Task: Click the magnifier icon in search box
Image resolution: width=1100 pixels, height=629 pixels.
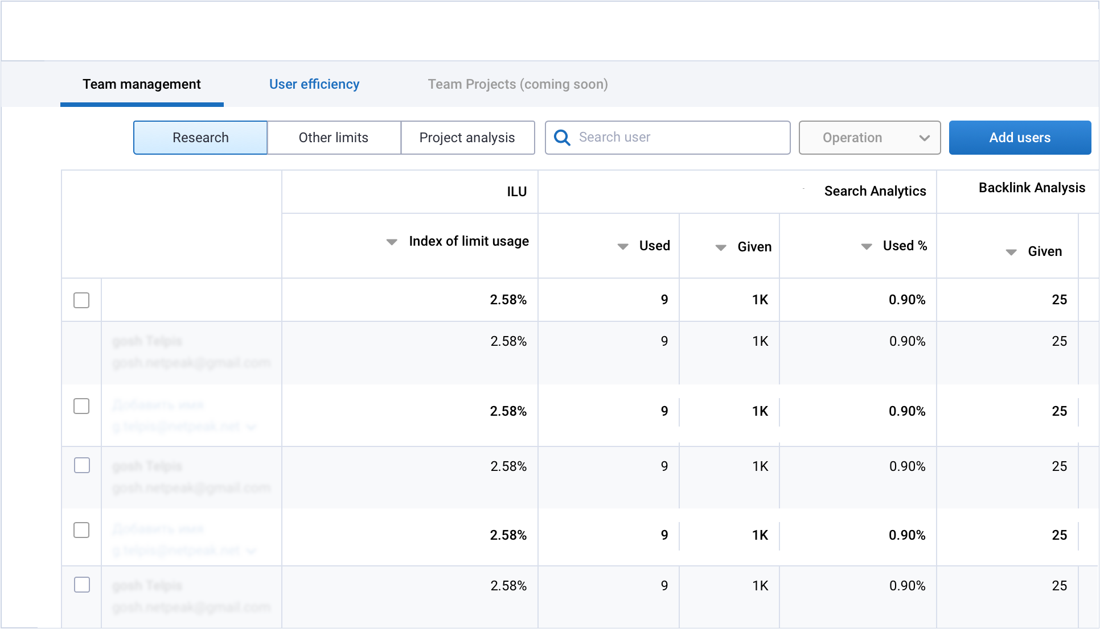Action: [x=562, y=138]
